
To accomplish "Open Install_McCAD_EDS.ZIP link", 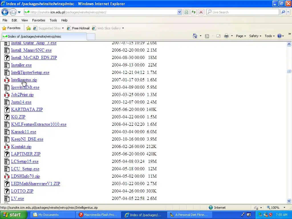I will (x=34, y=58).
